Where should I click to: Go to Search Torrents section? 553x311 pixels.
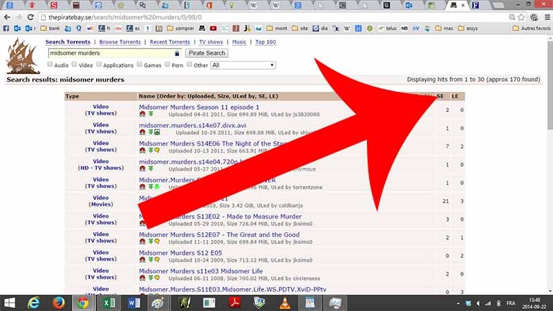click(x=68, y=42)
